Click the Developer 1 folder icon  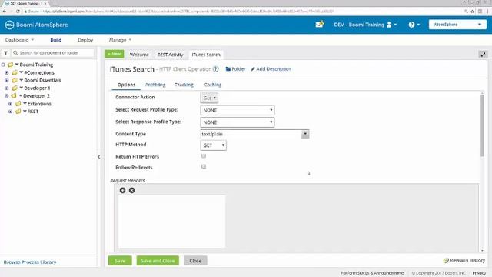(15, 88)
